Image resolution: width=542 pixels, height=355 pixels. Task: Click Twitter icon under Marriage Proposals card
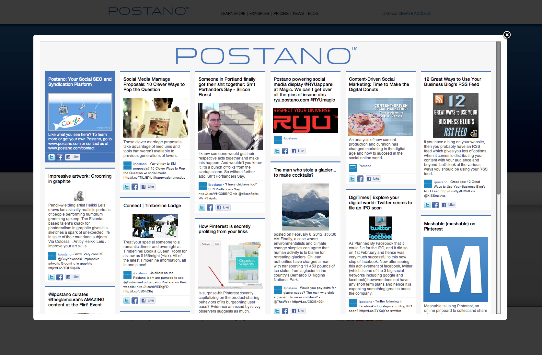[127, 187]
